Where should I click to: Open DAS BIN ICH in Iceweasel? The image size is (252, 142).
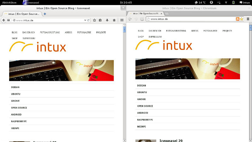pyautogui.click(x=29, y=33)
